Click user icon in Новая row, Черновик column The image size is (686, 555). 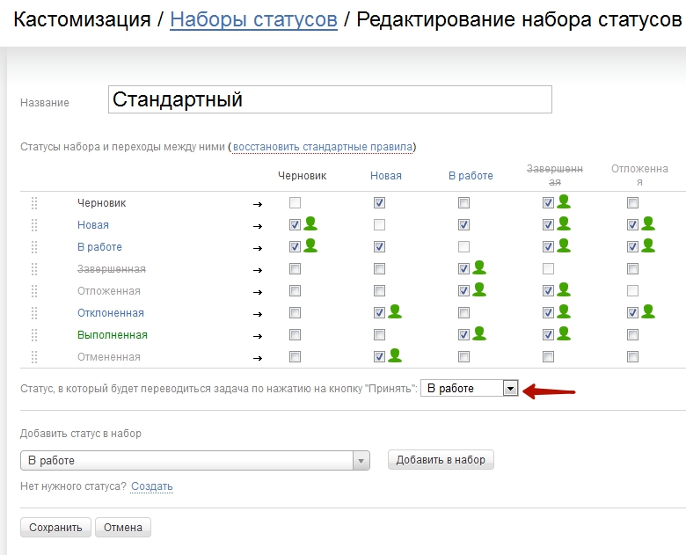[x=310, y=224]
